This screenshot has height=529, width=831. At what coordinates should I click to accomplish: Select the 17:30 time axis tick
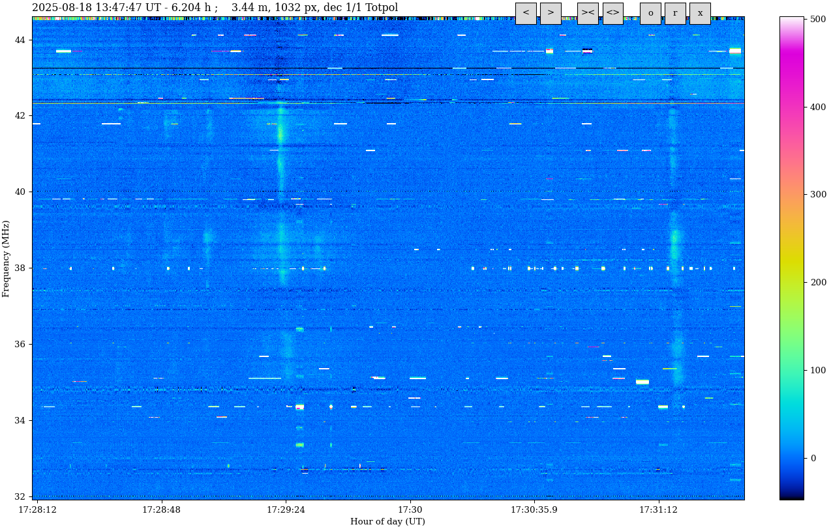[410, 509]
